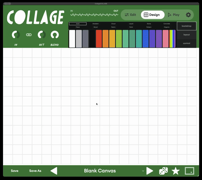Favorite preset with the star icon
202x180 pixels.
175,171
